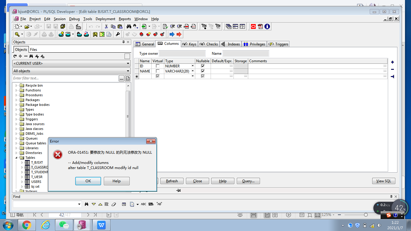Click the Commit database icon
This screenshot has width=411, height=231.
(44, 34)
